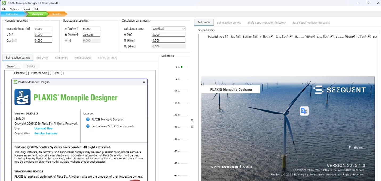
Task: Open the Soil layers tab
Action: tap(43, 58)
